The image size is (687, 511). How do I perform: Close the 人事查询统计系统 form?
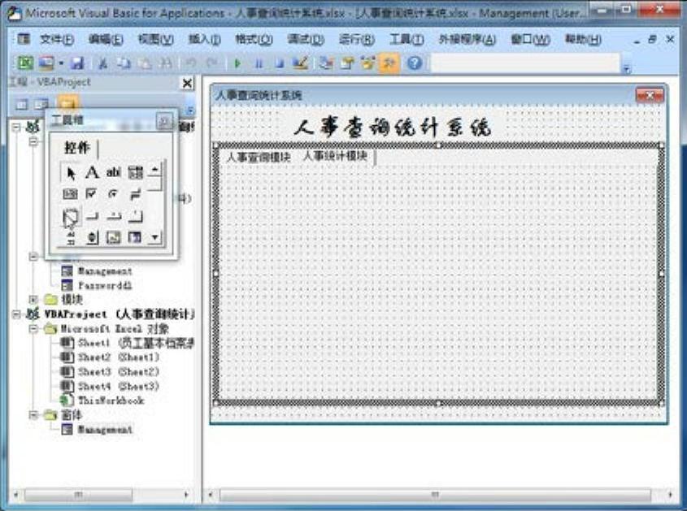(650, 95)
